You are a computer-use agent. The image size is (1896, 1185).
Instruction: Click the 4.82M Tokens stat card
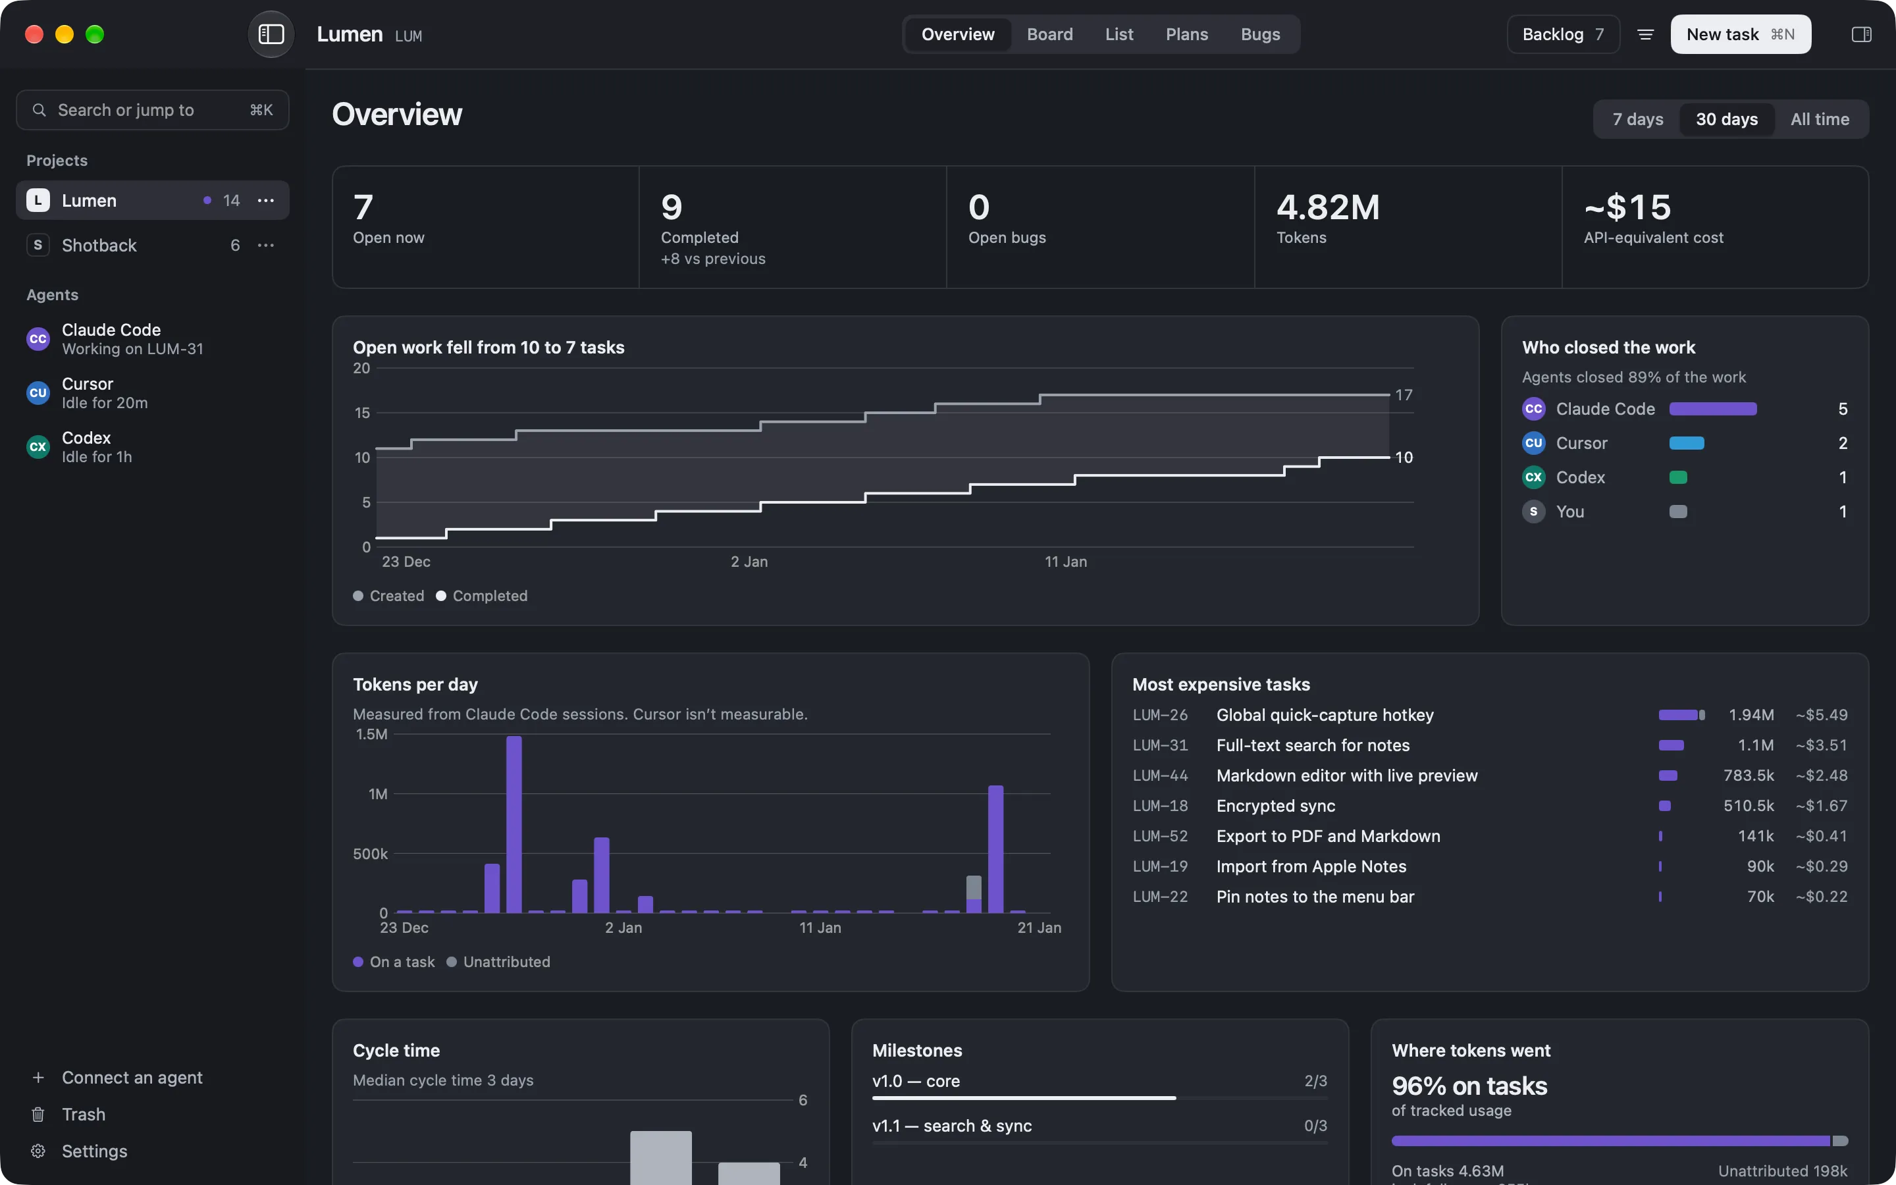1408,227
